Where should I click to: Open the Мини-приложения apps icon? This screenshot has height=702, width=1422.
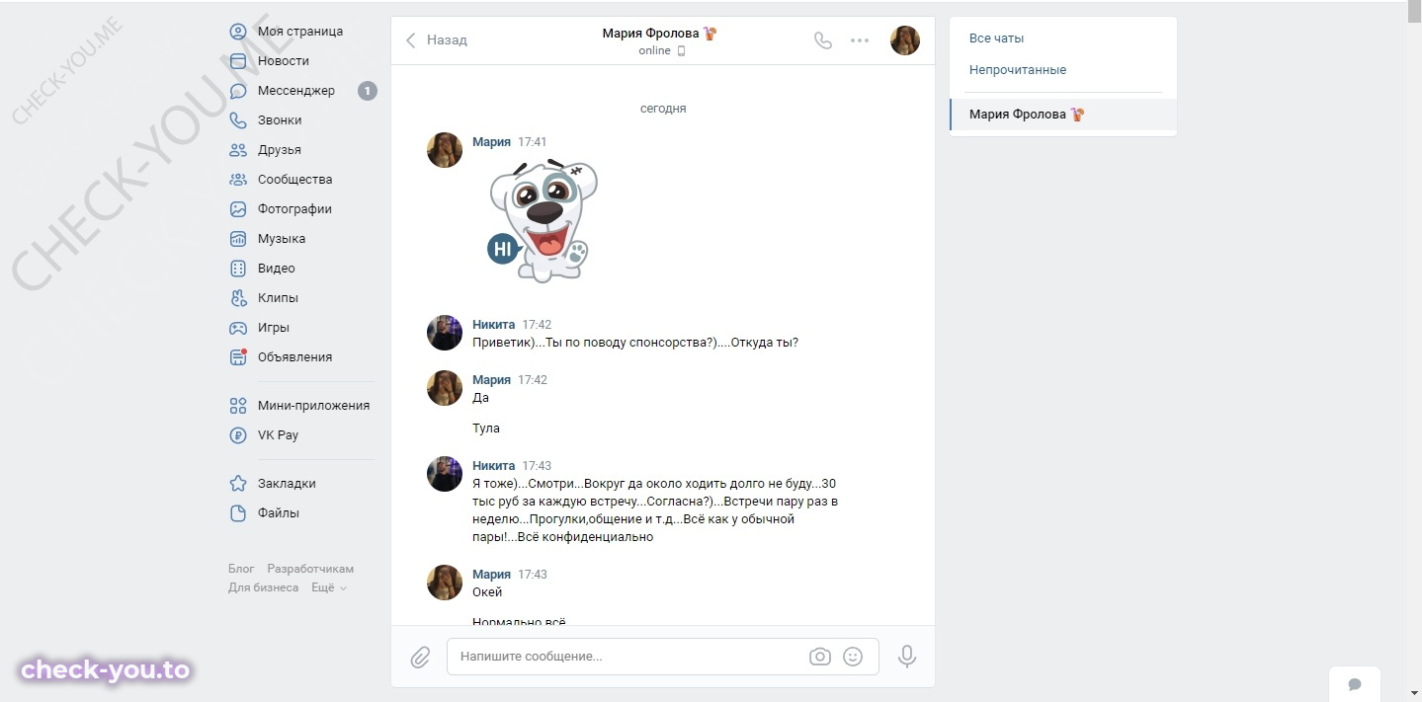point(238,406)
